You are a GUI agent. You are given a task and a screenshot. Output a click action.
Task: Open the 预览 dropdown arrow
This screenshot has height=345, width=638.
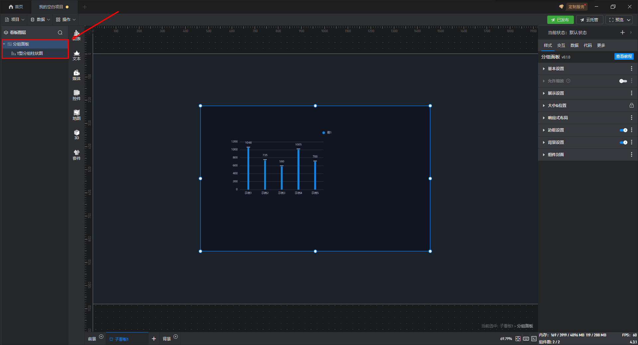click(629, 20)
